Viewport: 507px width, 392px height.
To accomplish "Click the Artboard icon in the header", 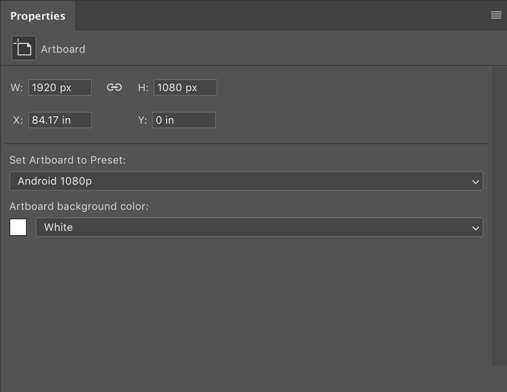I will [23, 48].
